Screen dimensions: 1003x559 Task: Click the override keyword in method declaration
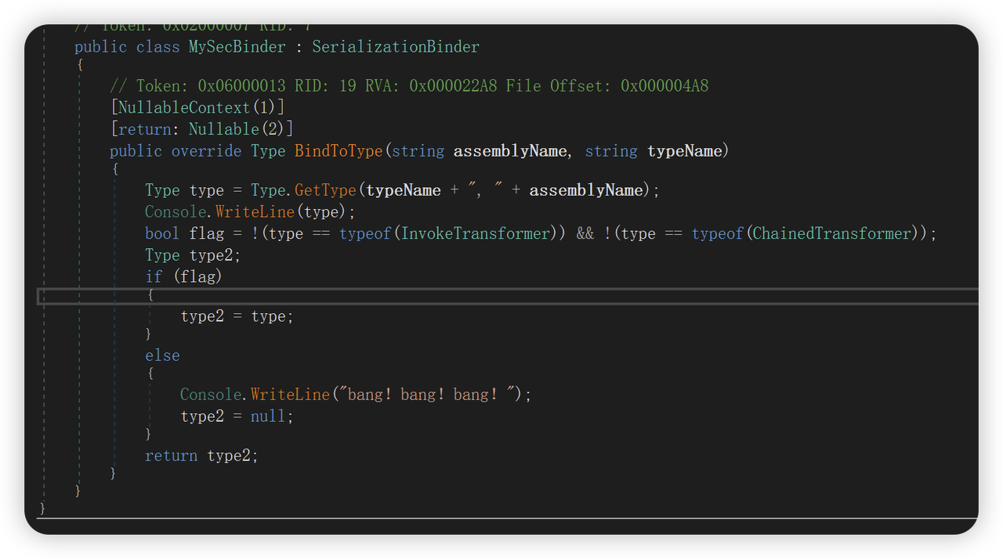pyautogui.click(x=206, y=151)
